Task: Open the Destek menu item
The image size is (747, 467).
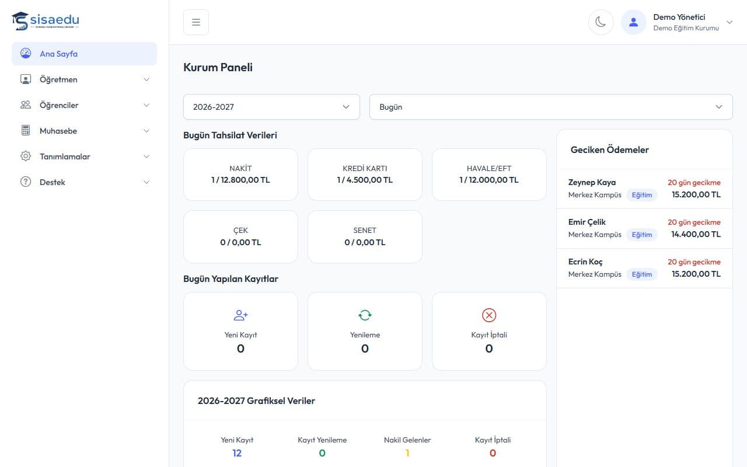Action: pyautogui.click(x=84, y=182)
